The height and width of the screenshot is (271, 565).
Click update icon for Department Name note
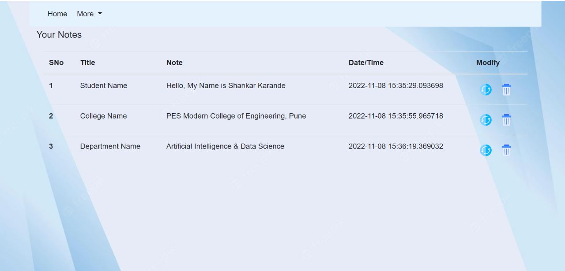tap(486, 150)
